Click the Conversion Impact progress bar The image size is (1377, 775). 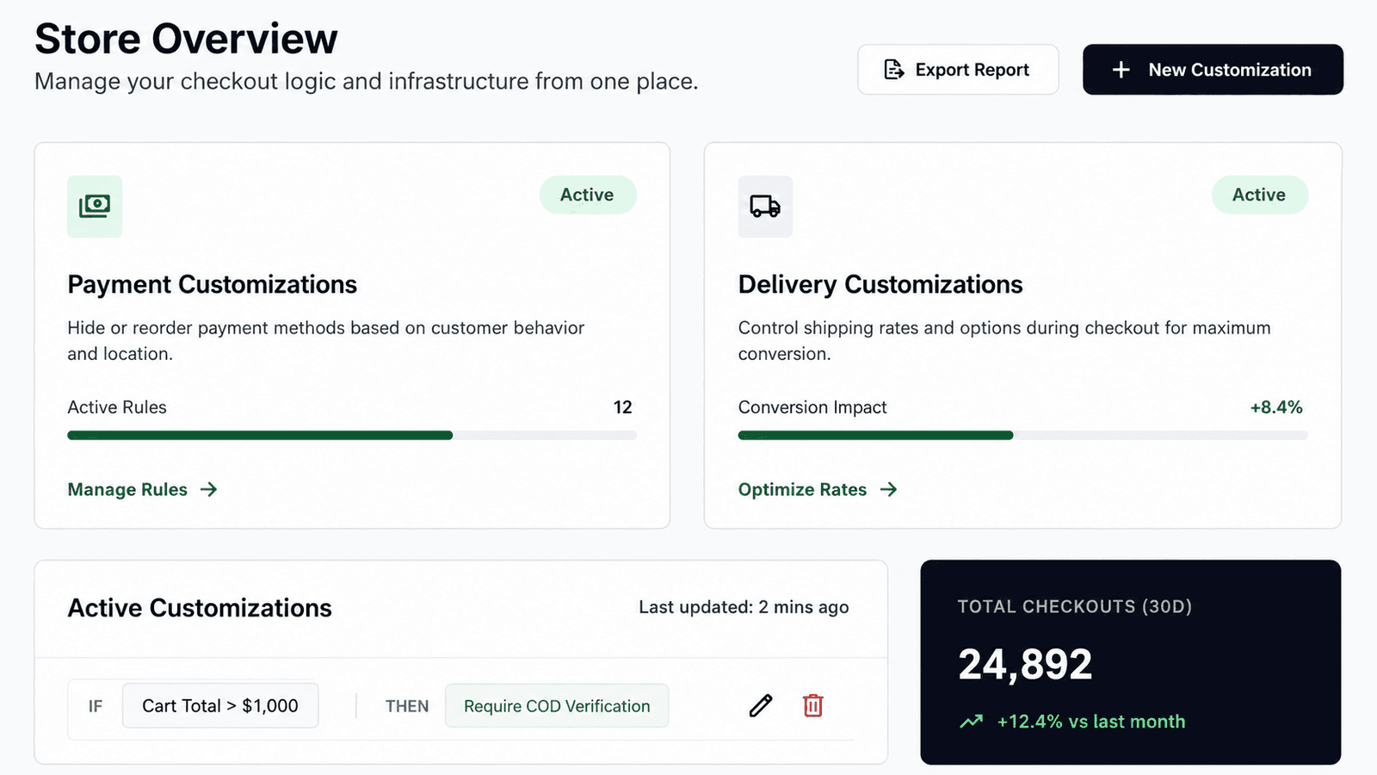tap(1022, 436)
